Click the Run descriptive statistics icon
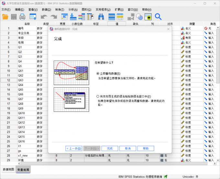 [90, 17]
